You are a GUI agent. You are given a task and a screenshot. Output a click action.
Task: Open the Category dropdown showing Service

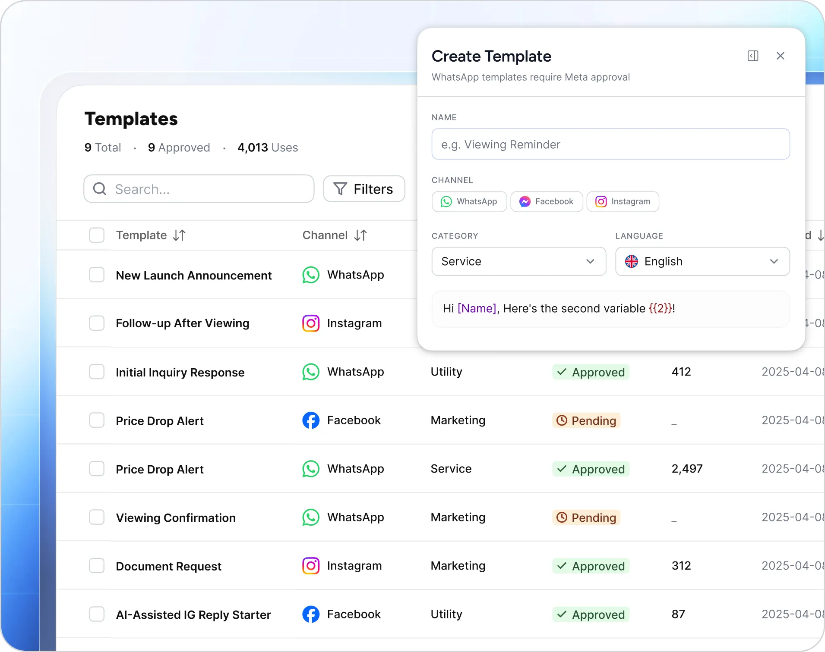pyautogui.click(x=518, y=261)
